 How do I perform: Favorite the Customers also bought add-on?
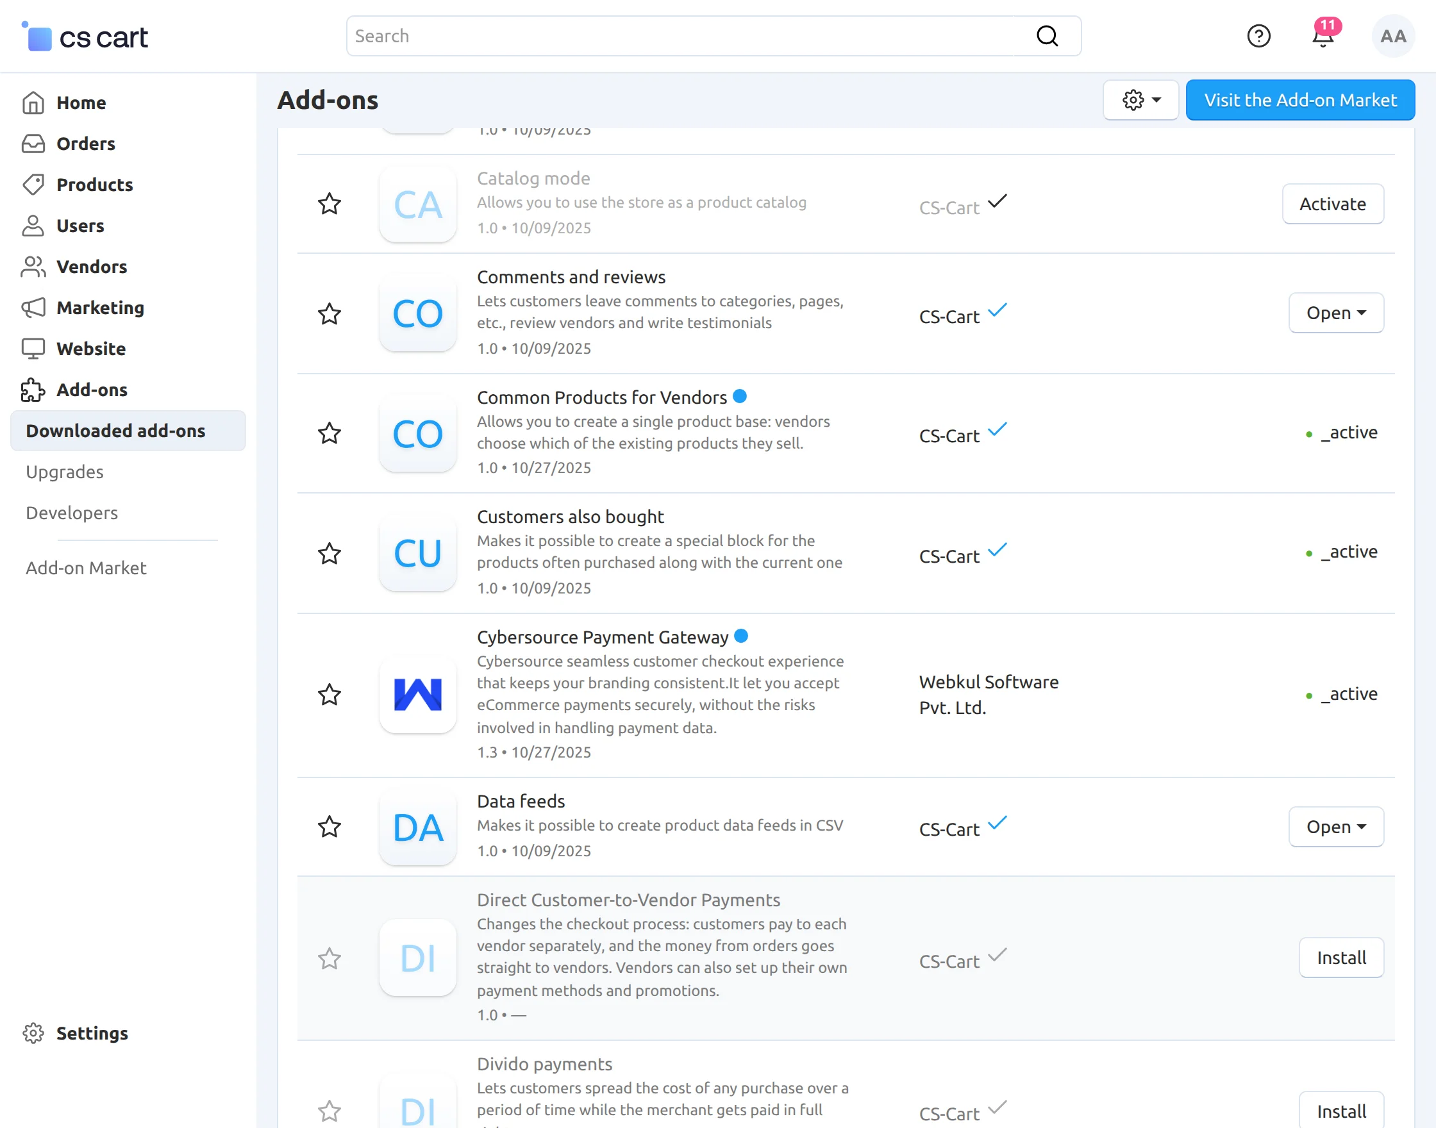pos(329,554)
